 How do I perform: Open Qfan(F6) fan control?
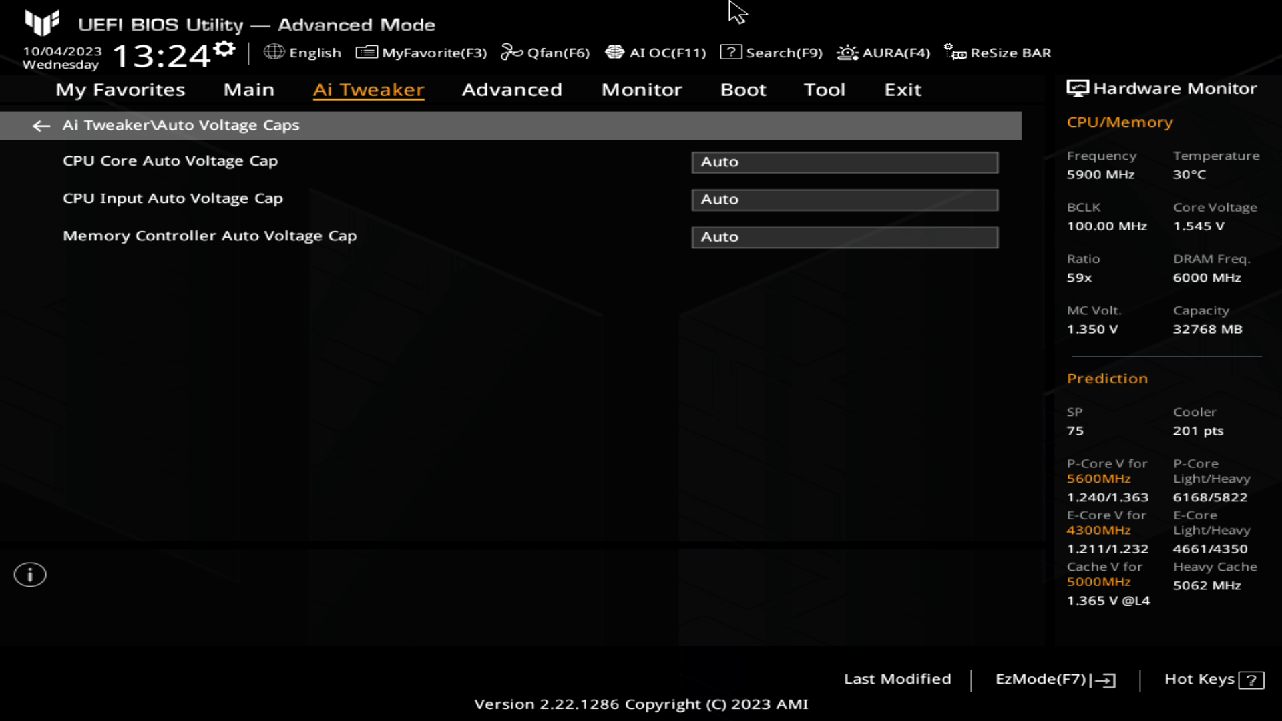545,53
